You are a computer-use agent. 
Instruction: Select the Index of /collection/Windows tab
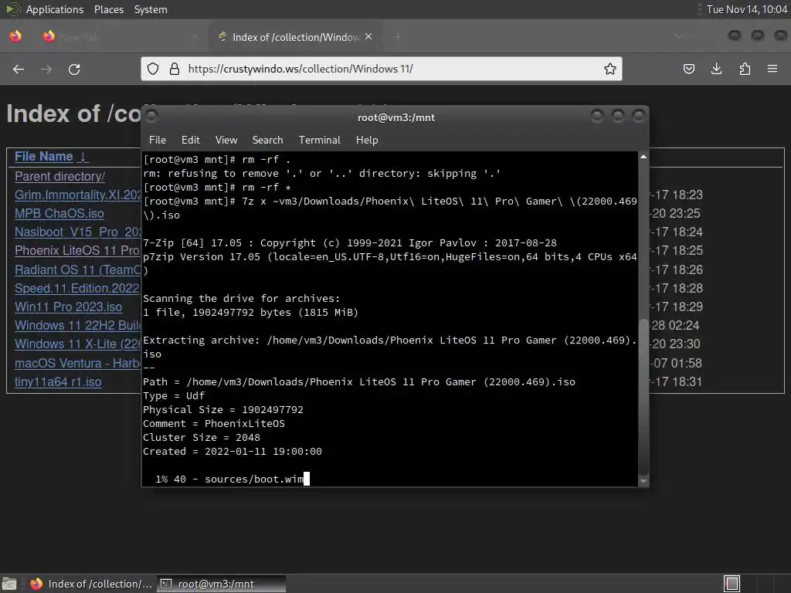tap(296, 37)
